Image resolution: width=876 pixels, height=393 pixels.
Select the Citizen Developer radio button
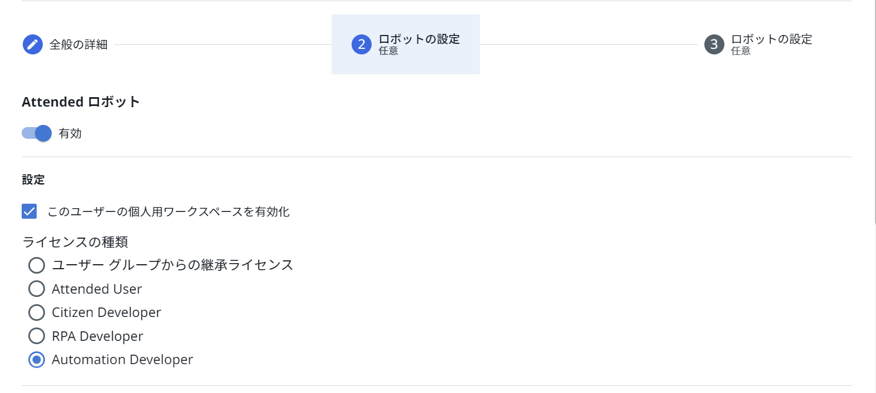click(x=37, y=313)
